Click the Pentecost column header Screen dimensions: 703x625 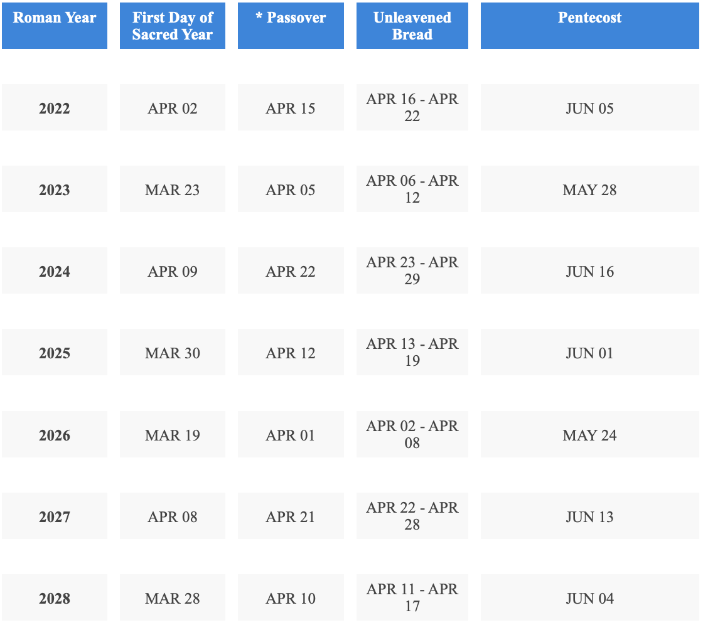click(x=589, y=26)
